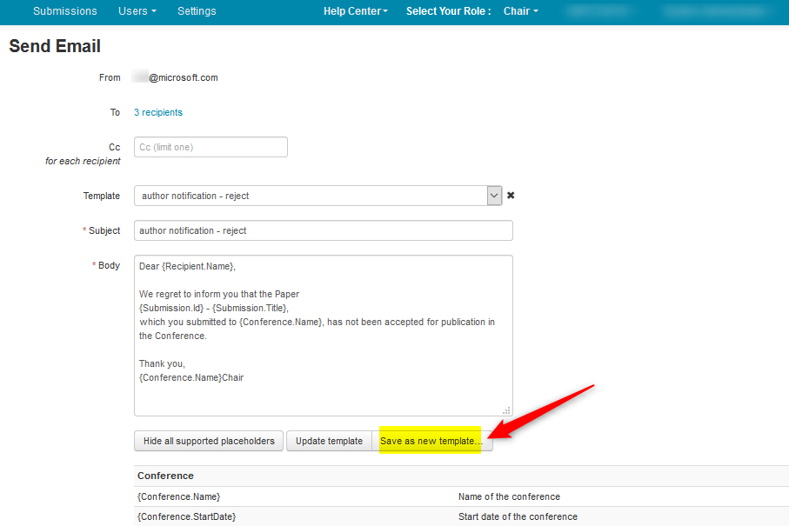Go to the Submissions page
The width and height of the screenshot is (789, 526).
coord(64,11)
